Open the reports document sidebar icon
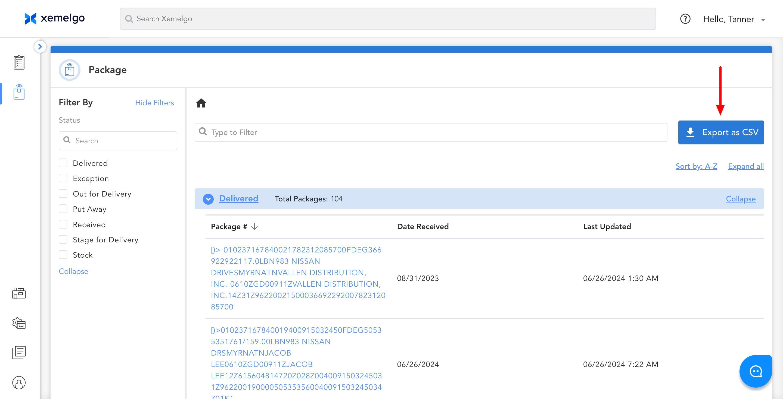This screenshot has width=783, height=399. coord(19,352)
